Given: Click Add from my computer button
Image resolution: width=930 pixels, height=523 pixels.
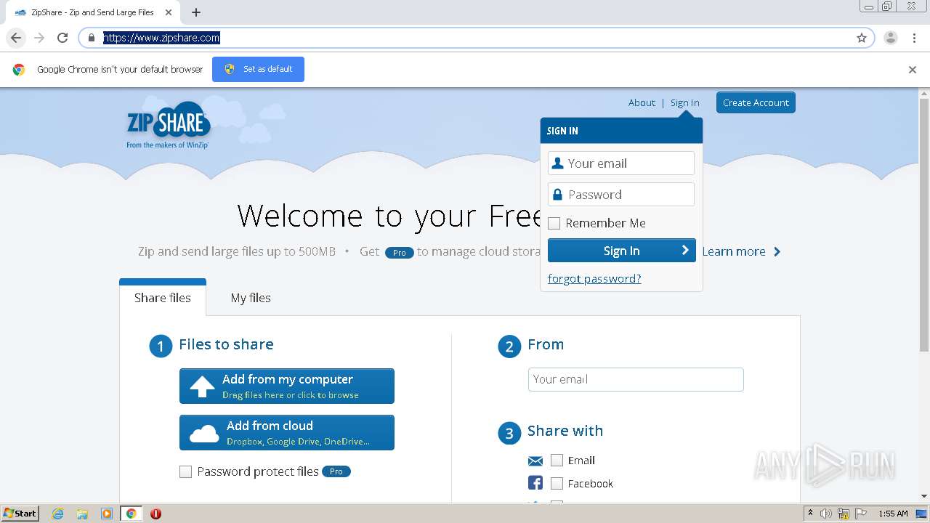Looking at the screenshot, I should coord(287,386).
